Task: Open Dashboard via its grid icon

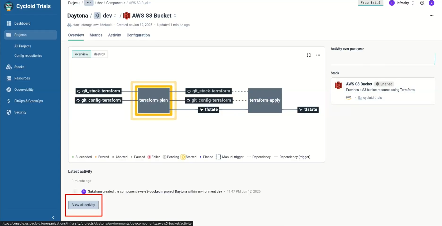Action: 9,23
